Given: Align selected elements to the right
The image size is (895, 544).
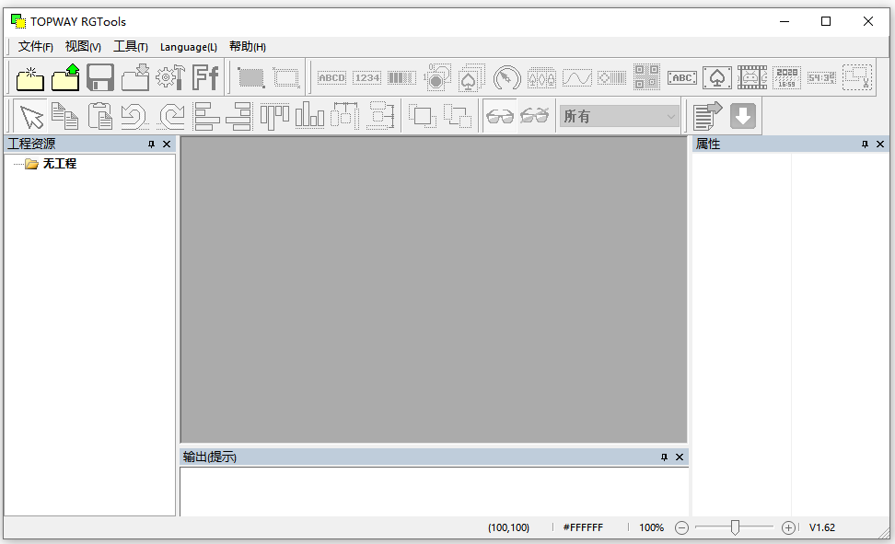Looking at the screenshot, I should (x=239, y=117).
